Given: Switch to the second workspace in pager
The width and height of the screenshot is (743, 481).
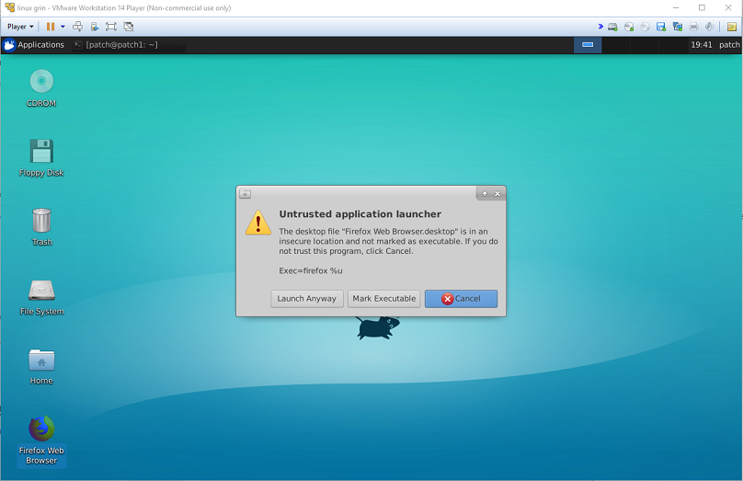Looking at the screenshot, I should (616, 45).
